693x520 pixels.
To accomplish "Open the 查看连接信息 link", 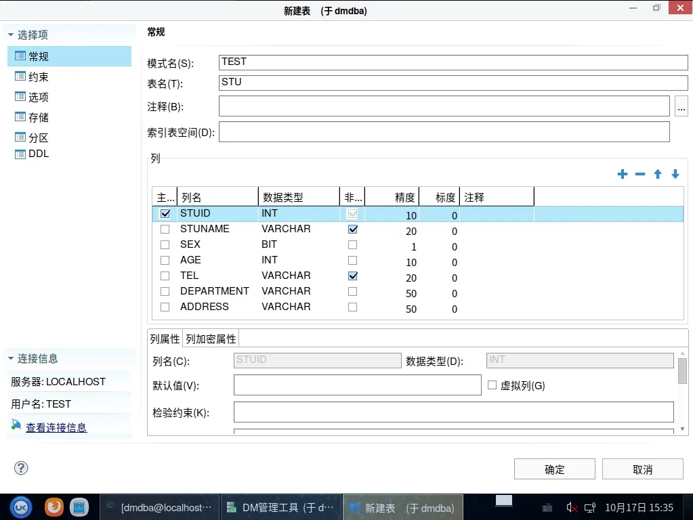I will tap(56, 427).
